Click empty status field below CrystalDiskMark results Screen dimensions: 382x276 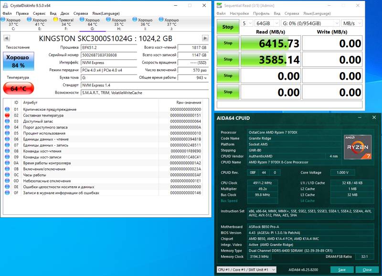point(289,105)
